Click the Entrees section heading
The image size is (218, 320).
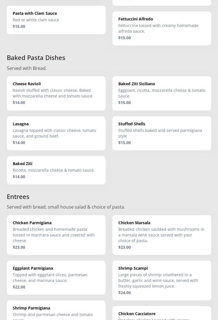pyautogui.click(x=18, y=196)
